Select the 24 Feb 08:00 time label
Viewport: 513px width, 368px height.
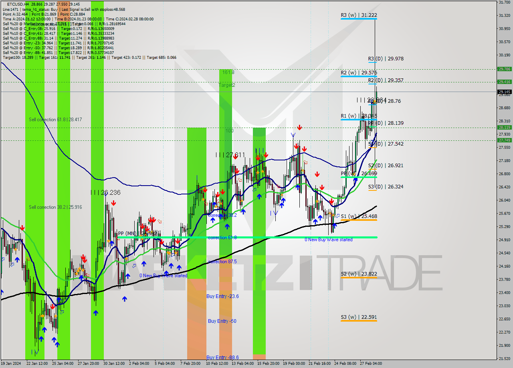tap(345, 364)
